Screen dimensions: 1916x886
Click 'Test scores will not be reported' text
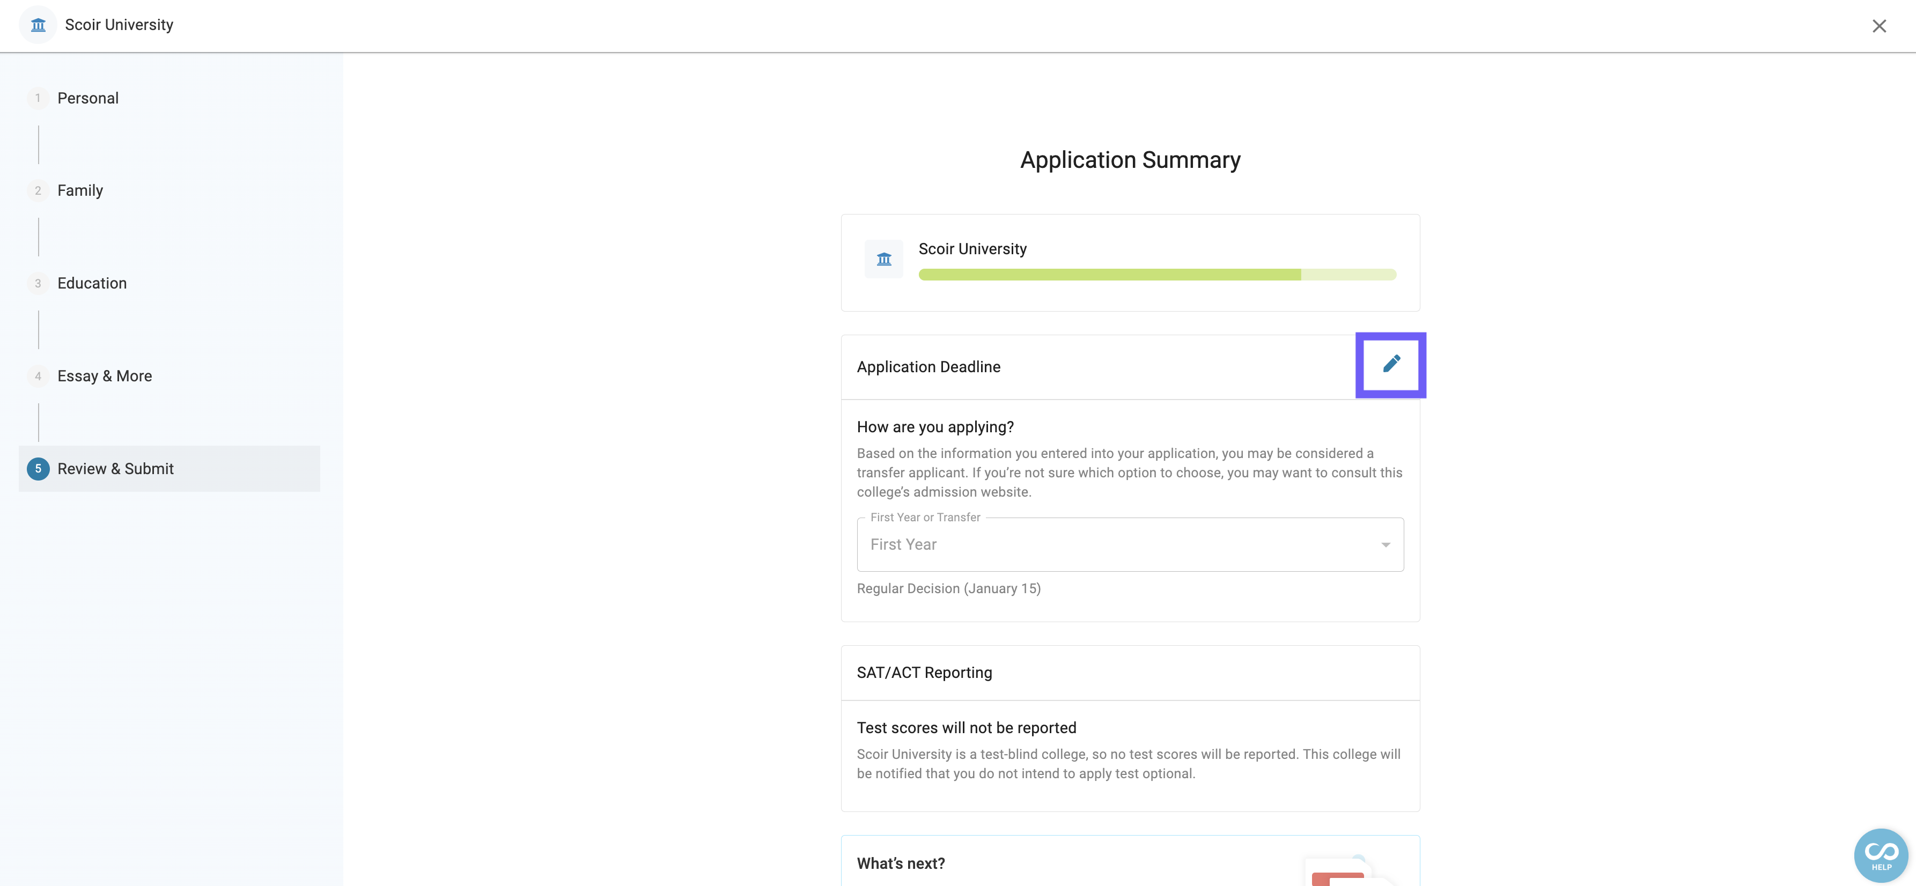point(966,728)
